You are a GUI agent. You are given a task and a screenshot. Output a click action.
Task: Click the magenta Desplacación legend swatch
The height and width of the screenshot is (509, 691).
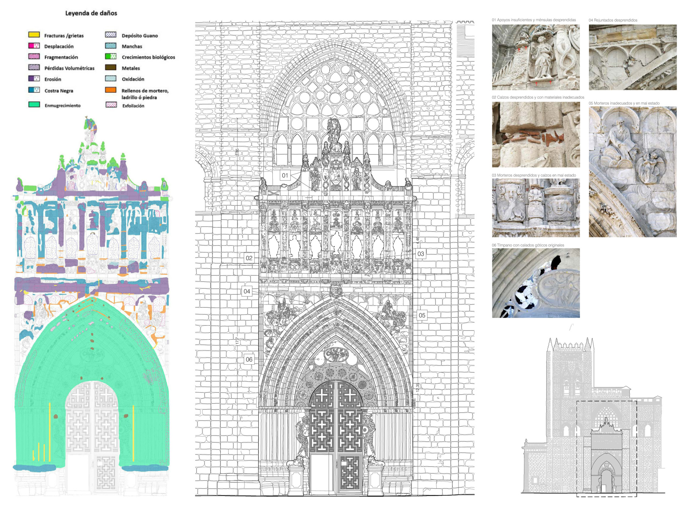(x=34, y=46)
